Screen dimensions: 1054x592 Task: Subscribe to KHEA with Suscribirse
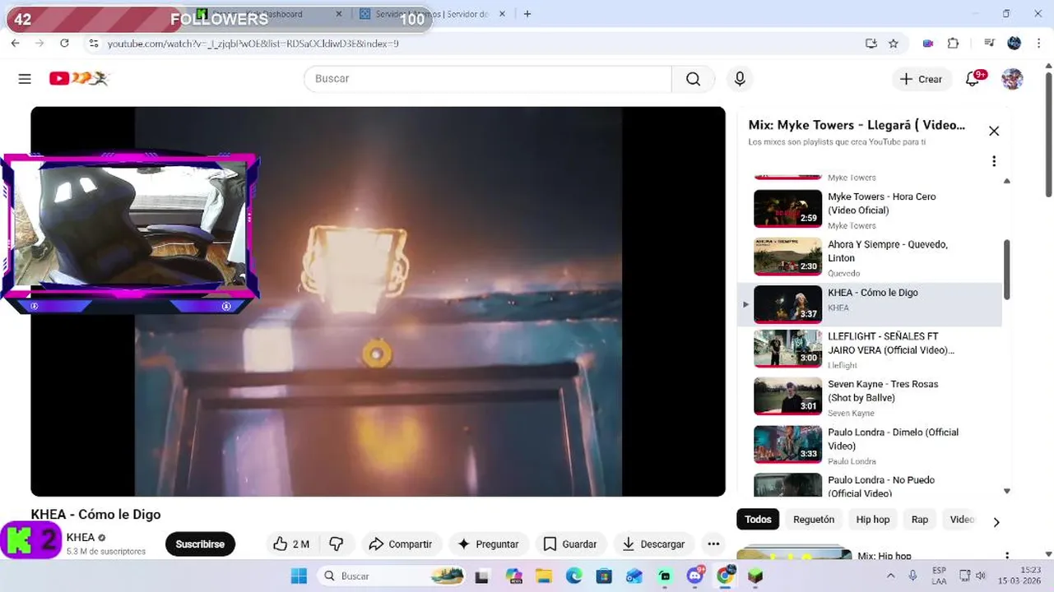pos(200,544)
